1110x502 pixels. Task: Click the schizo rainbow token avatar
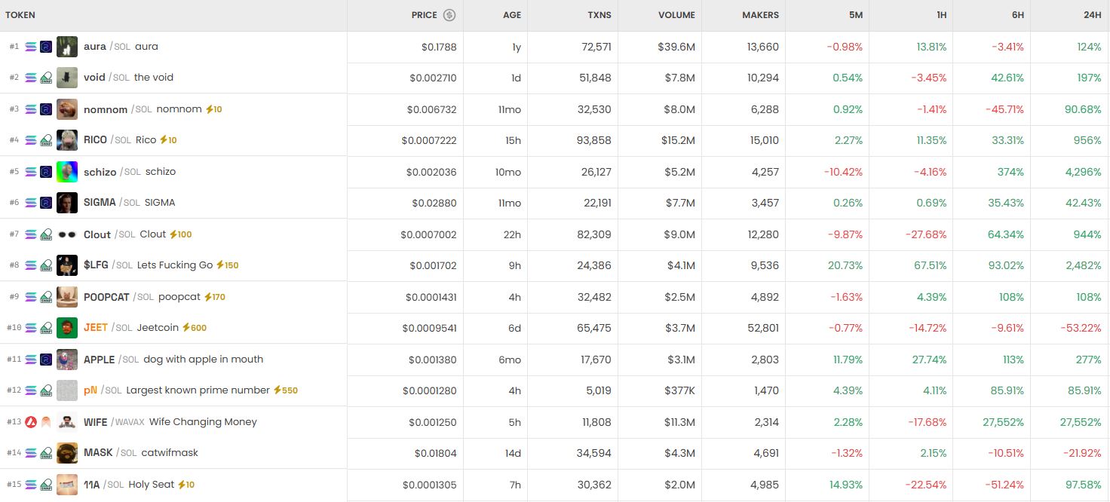tap(67, 172)
